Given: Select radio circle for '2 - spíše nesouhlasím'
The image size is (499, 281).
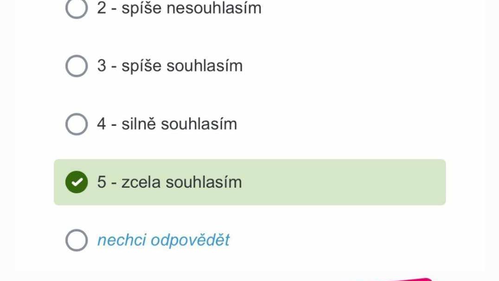Looking at the screenshot, I should [77, 8].
